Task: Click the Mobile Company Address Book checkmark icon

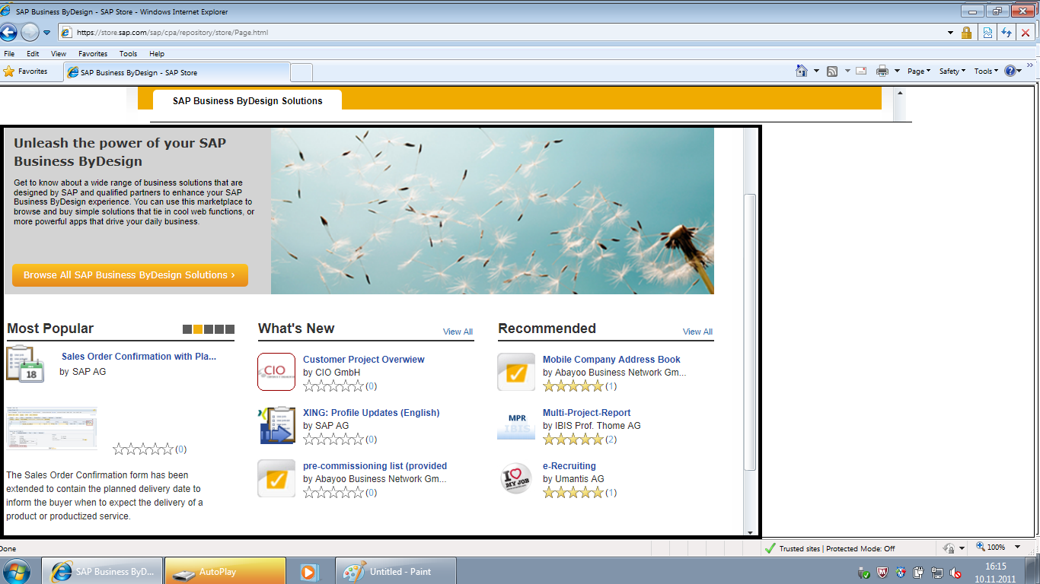Action: [516, 372]
